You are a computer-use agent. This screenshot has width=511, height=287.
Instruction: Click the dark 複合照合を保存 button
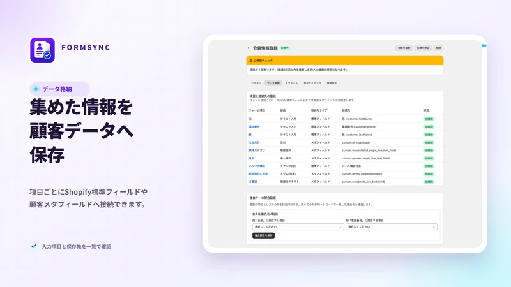coord(263,235)
